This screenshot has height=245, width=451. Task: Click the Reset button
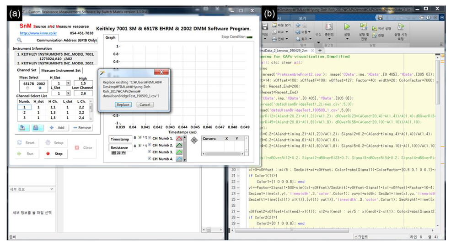(26, 143)
